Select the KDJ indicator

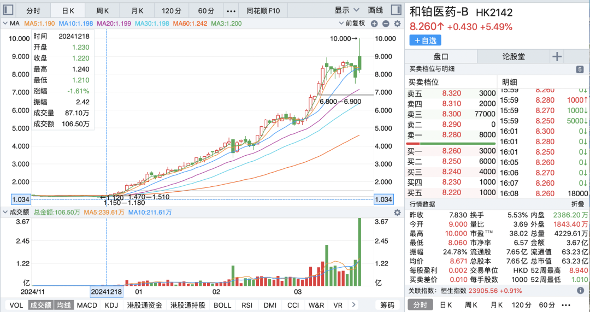coord(111,305)
